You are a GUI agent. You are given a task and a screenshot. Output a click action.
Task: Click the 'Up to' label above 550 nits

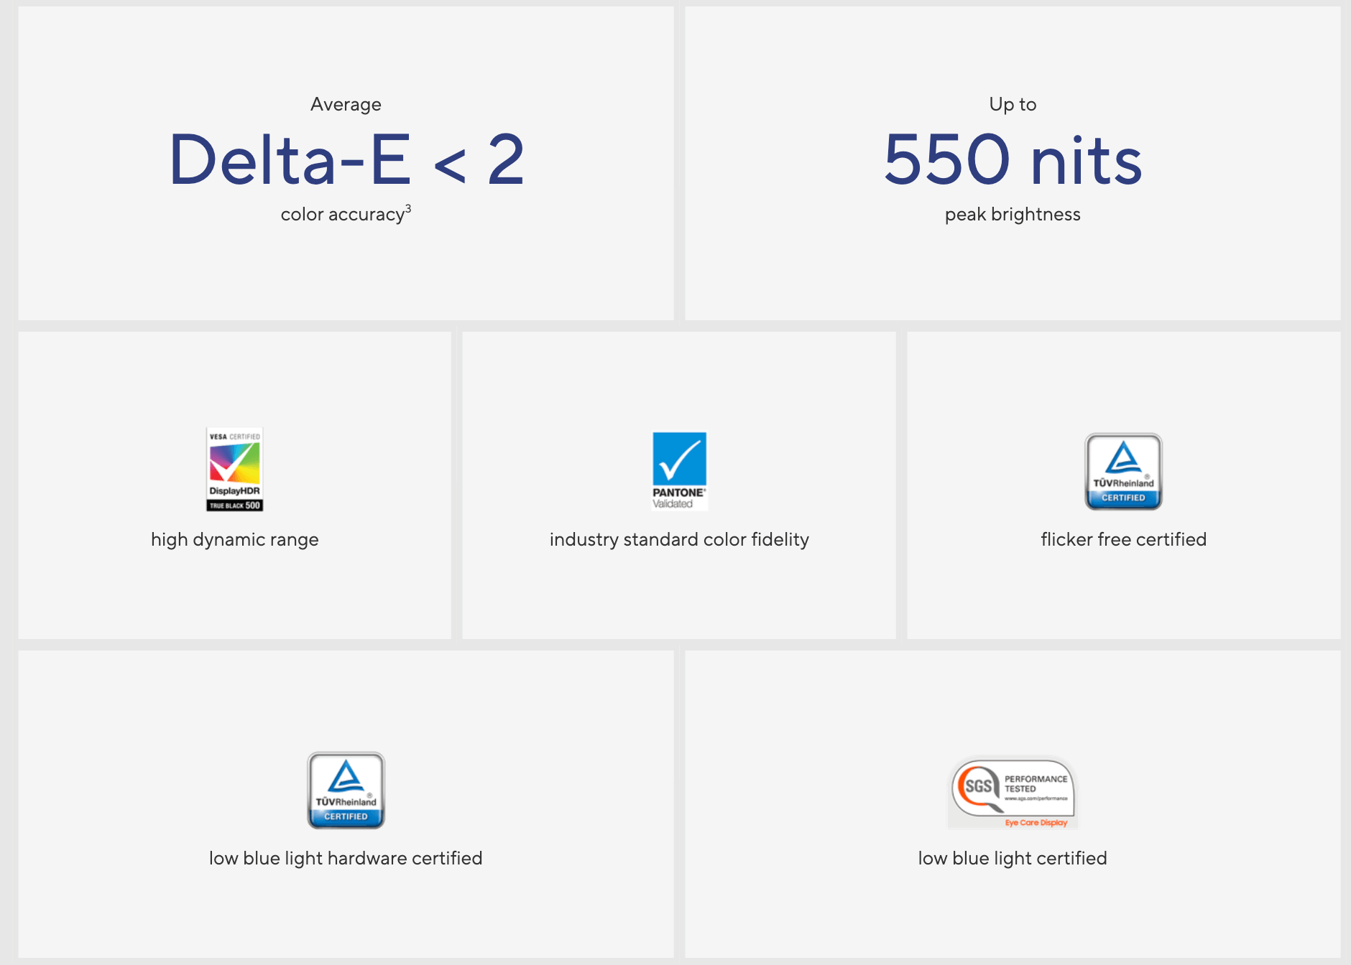pos(1013,104)
